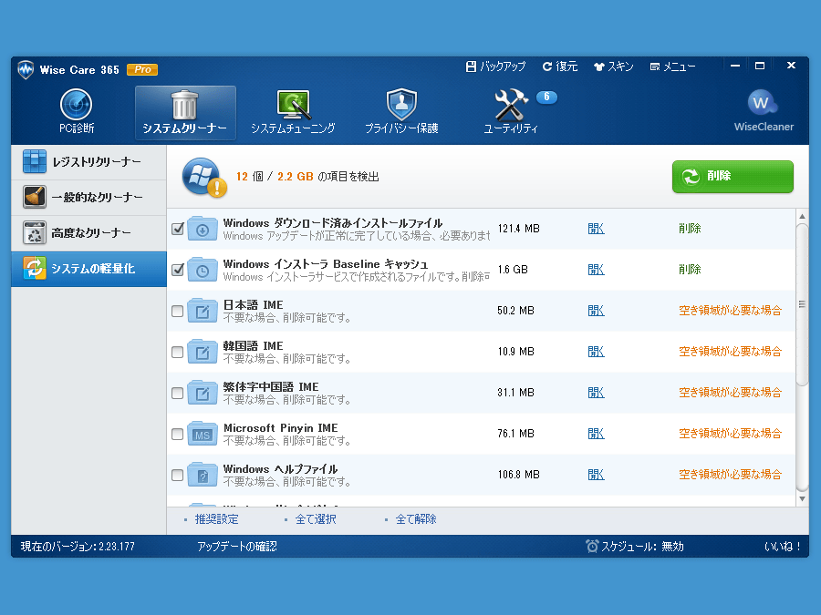Click the 韓国語 IME folder icon
The height and width of the screenshot is (615, 821).
click(x=203, y=351)
